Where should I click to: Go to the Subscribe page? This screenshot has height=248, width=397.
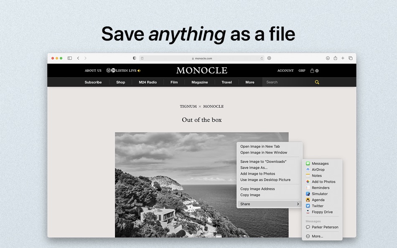point(93,82)
